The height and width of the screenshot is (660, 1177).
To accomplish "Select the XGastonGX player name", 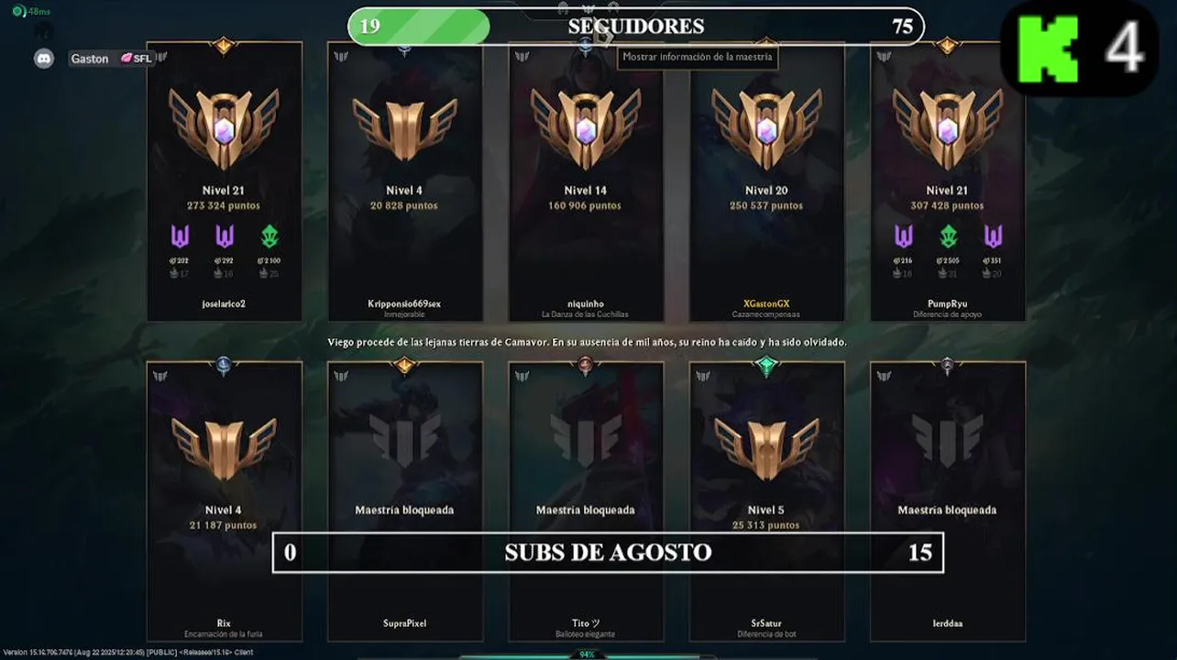I will pyautogui.click(x=766, y=303).
